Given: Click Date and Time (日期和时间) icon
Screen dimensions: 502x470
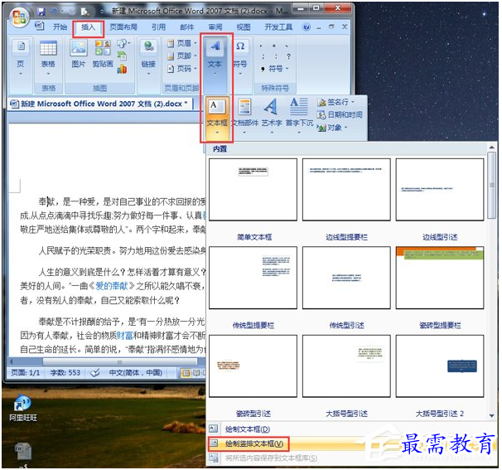Looking at the screenshot, I should click(x=340, y=114).
